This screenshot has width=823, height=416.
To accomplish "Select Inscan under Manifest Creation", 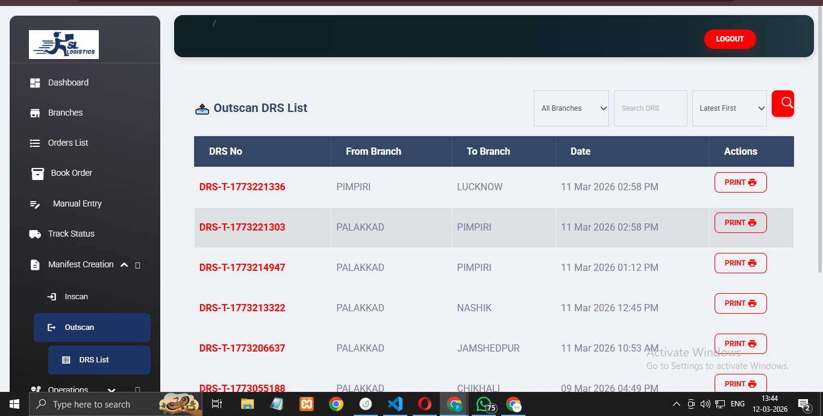I will [x=76, y=297].
